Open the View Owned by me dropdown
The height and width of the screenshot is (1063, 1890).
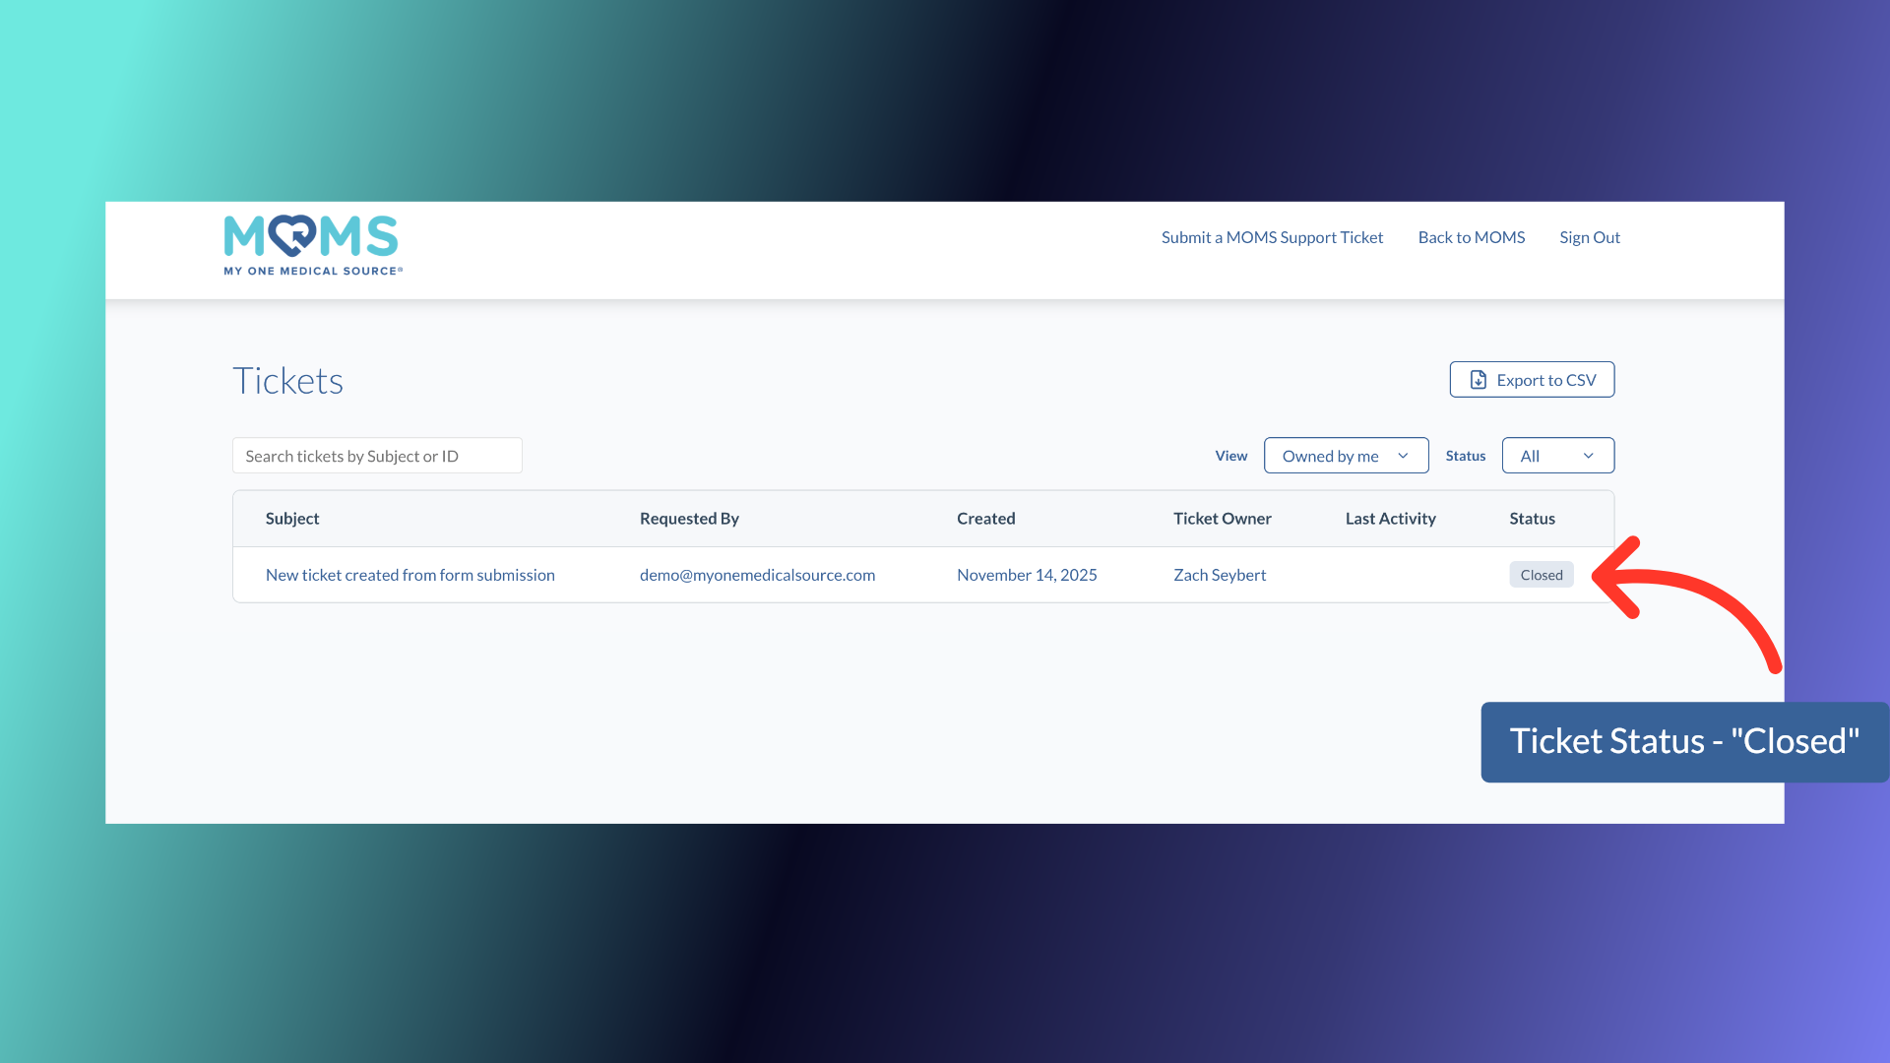(1345, 456)
